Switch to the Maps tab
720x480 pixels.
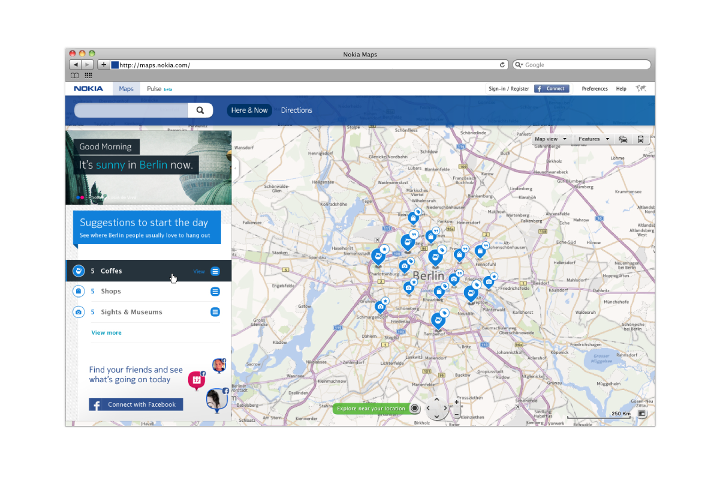click(x=126, y=89)
